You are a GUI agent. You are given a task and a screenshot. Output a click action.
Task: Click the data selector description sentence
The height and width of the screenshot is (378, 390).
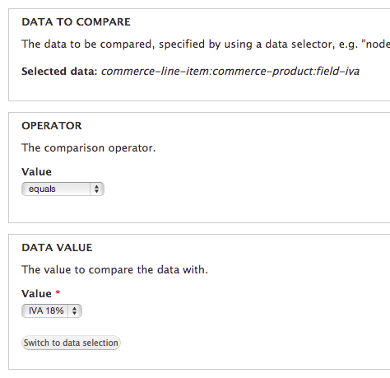(x=206, y=44)
